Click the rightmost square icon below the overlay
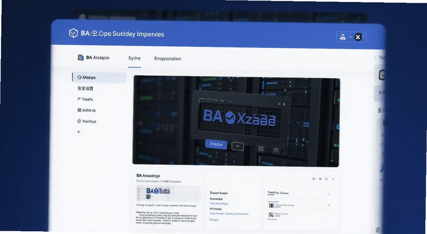The width and height of the screenshot is (427, 234). coord(276,150)
